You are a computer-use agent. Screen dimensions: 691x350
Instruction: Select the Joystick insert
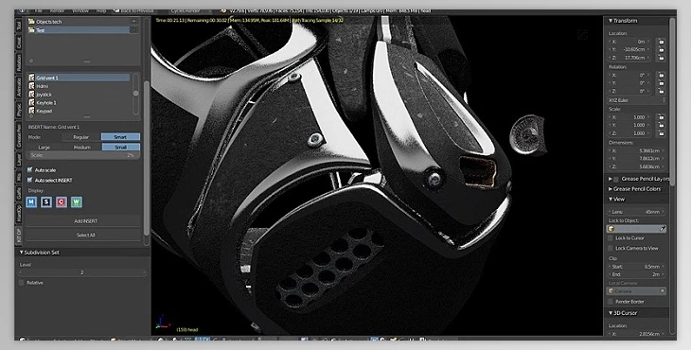80,95
